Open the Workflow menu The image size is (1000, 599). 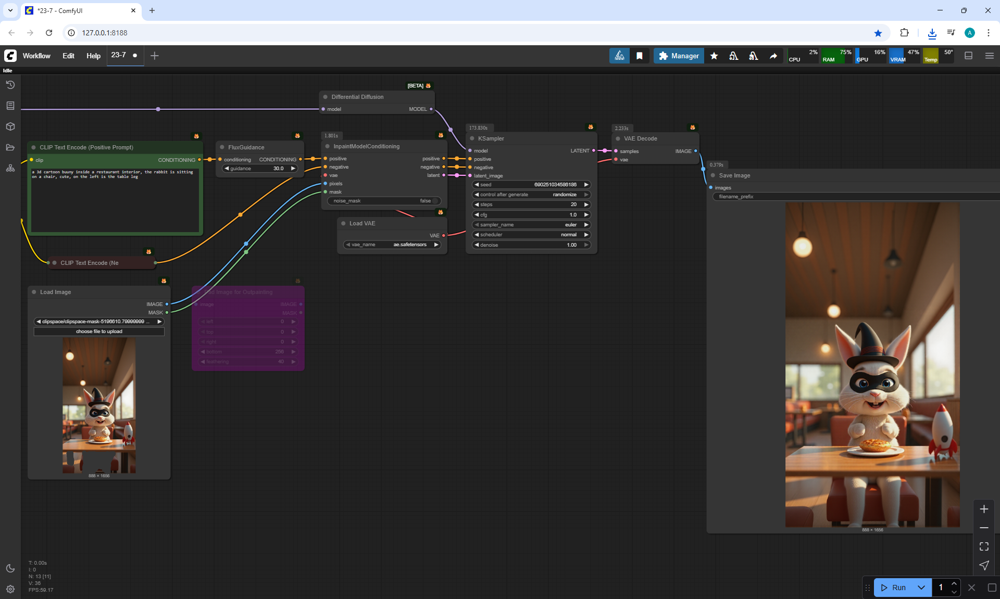(x=36, y=56)
